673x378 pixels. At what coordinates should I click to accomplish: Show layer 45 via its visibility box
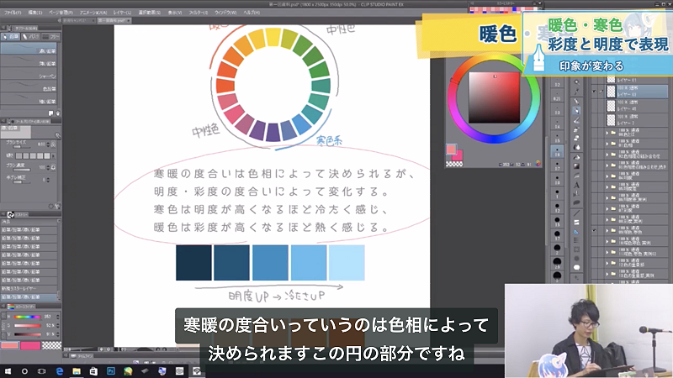point(594,106)
